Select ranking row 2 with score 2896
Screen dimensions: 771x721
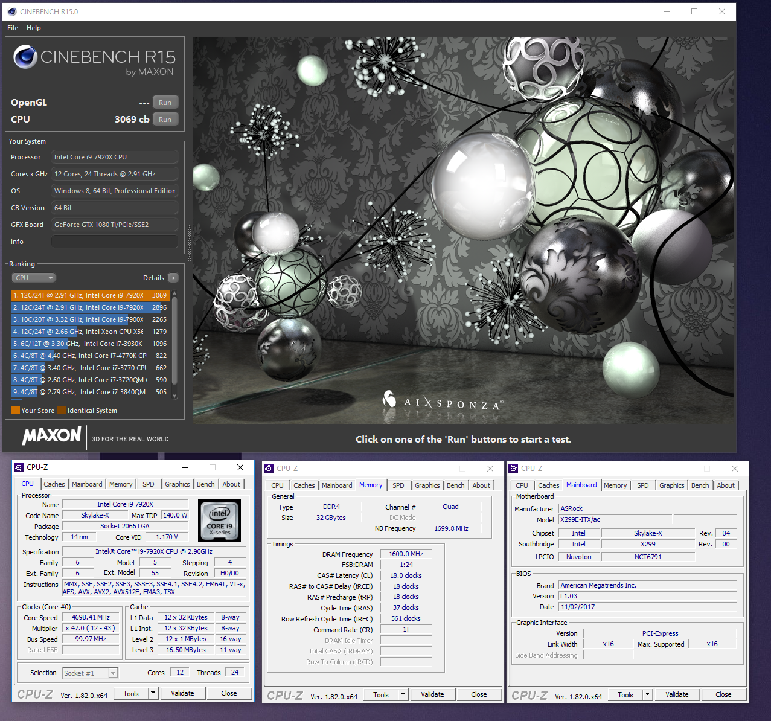click(x=90, y=307)
